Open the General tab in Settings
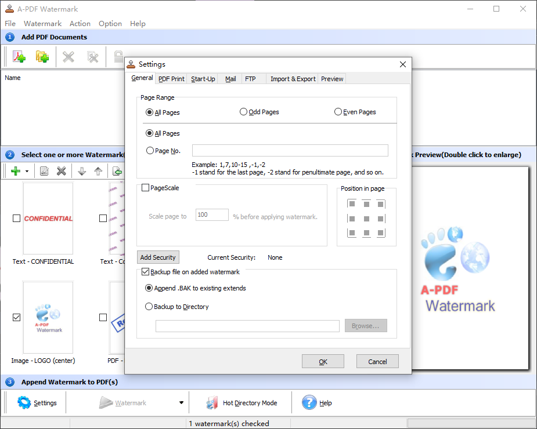Image resolution: width=537 pixels, height=429 pixels. (142, 78)
